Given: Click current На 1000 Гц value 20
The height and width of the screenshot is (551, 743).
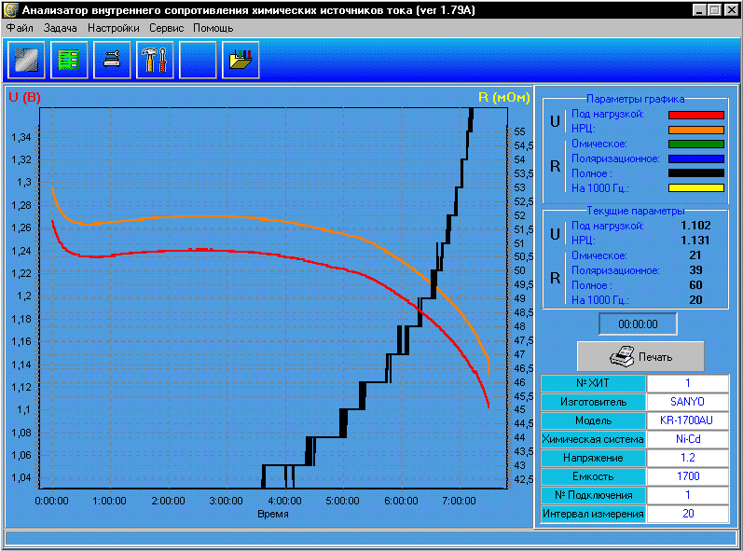Looking at the screenshot, I should pyautogui.click(x=695, y=300).
